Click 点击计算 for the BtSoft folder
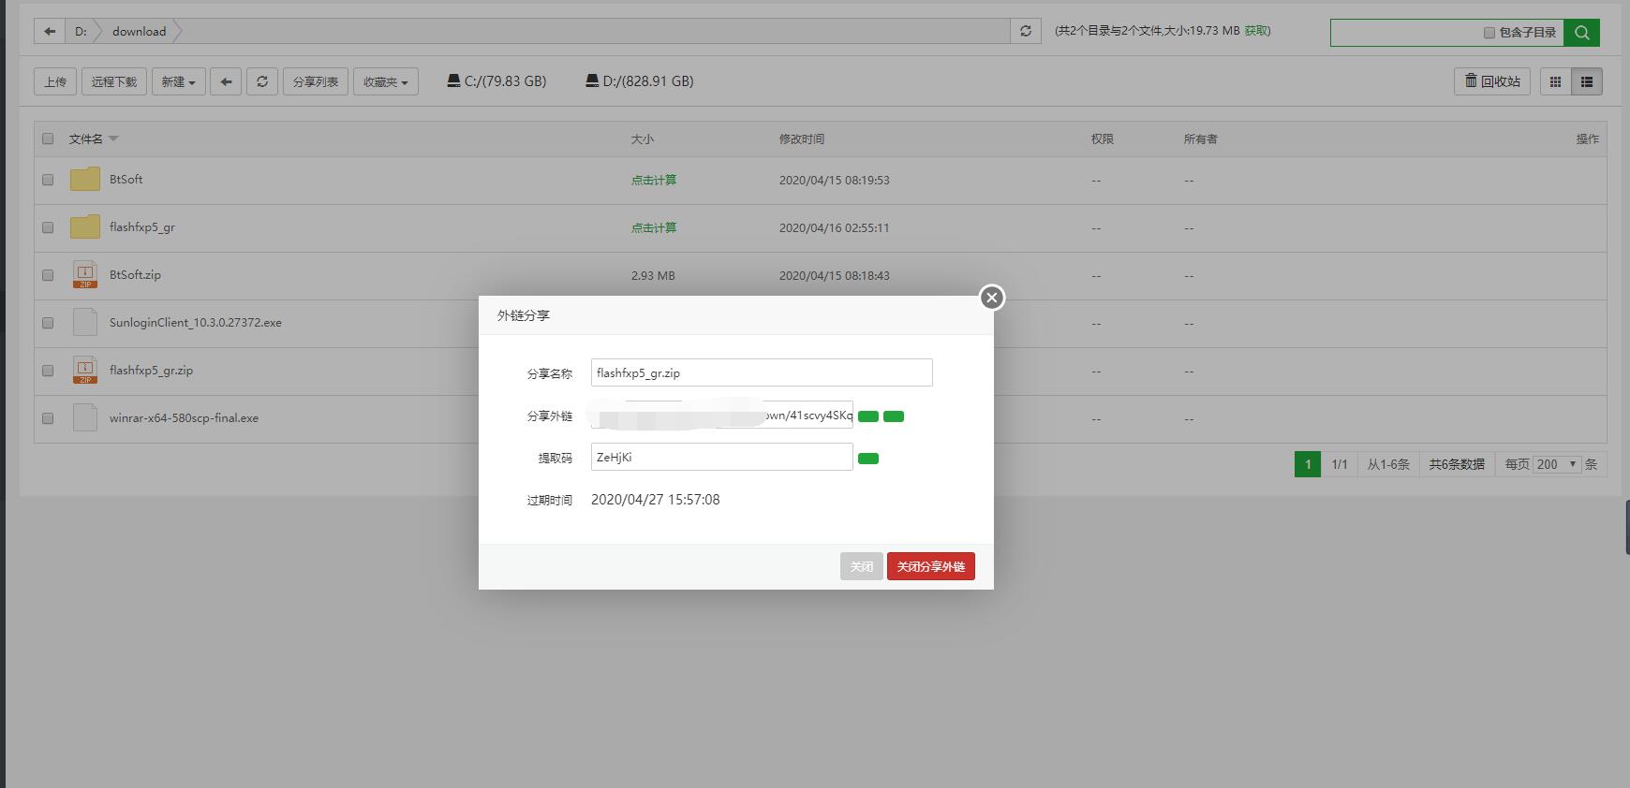1630x788 pixels. [x=654, y=180]
